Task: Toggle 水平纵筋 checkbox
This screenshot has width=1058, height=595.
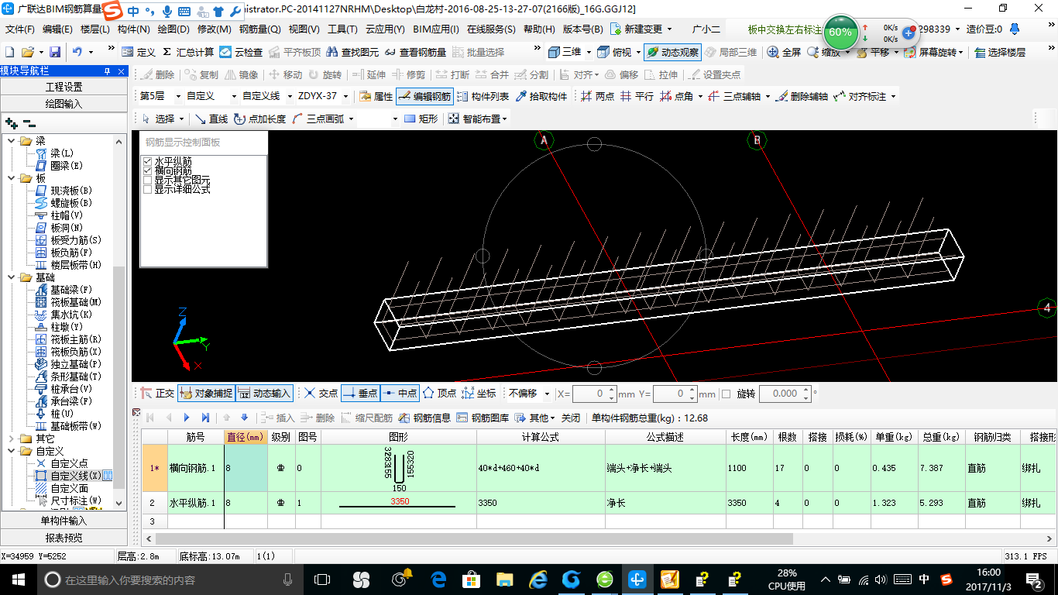Action: pos(147,161)
